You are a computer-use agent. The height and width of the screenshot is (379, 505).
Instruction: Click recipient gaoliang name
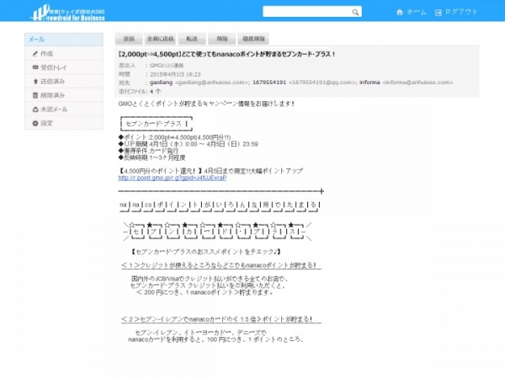point(161,83)
